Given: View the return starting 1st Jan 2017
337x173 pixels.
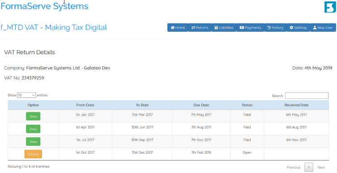Looking at the screenshot, I should 33,116.
